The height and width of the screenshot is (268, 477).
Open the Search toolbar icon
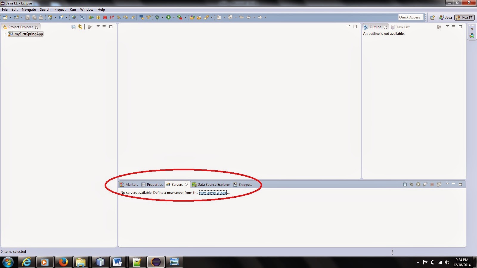[x=207, y=17]
